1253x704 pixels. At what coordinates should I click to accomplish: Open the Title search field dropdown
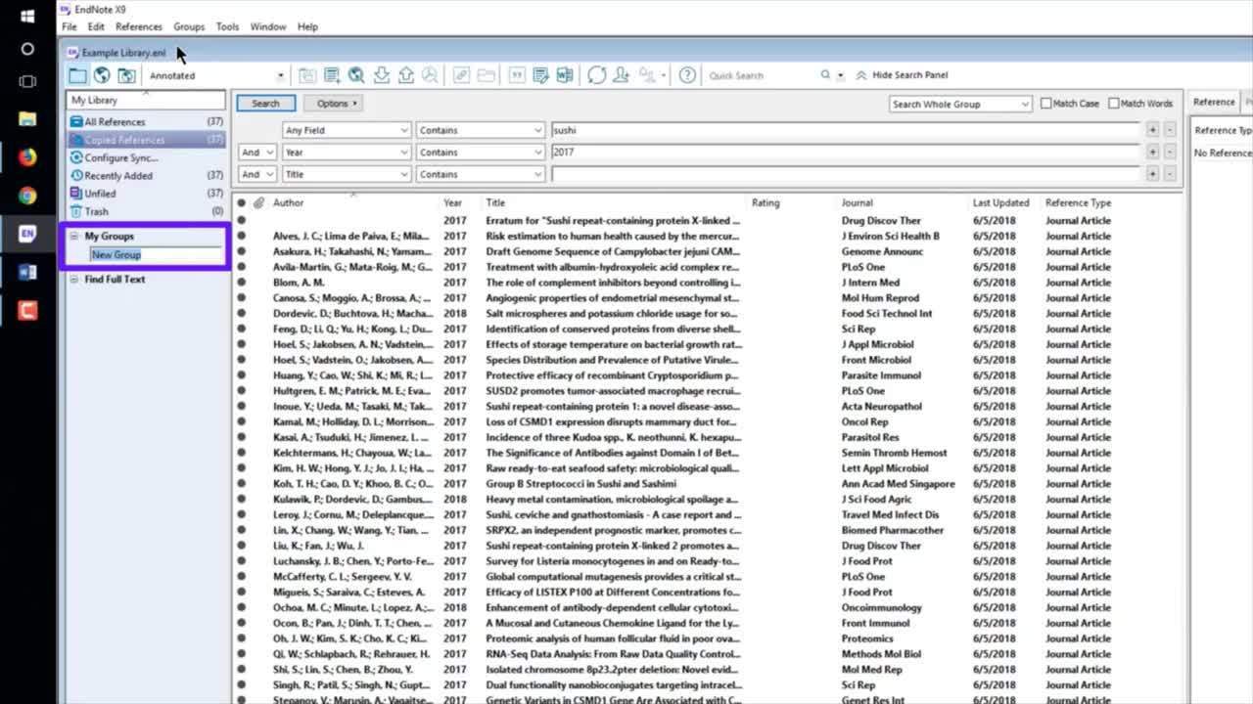(347, 174)
